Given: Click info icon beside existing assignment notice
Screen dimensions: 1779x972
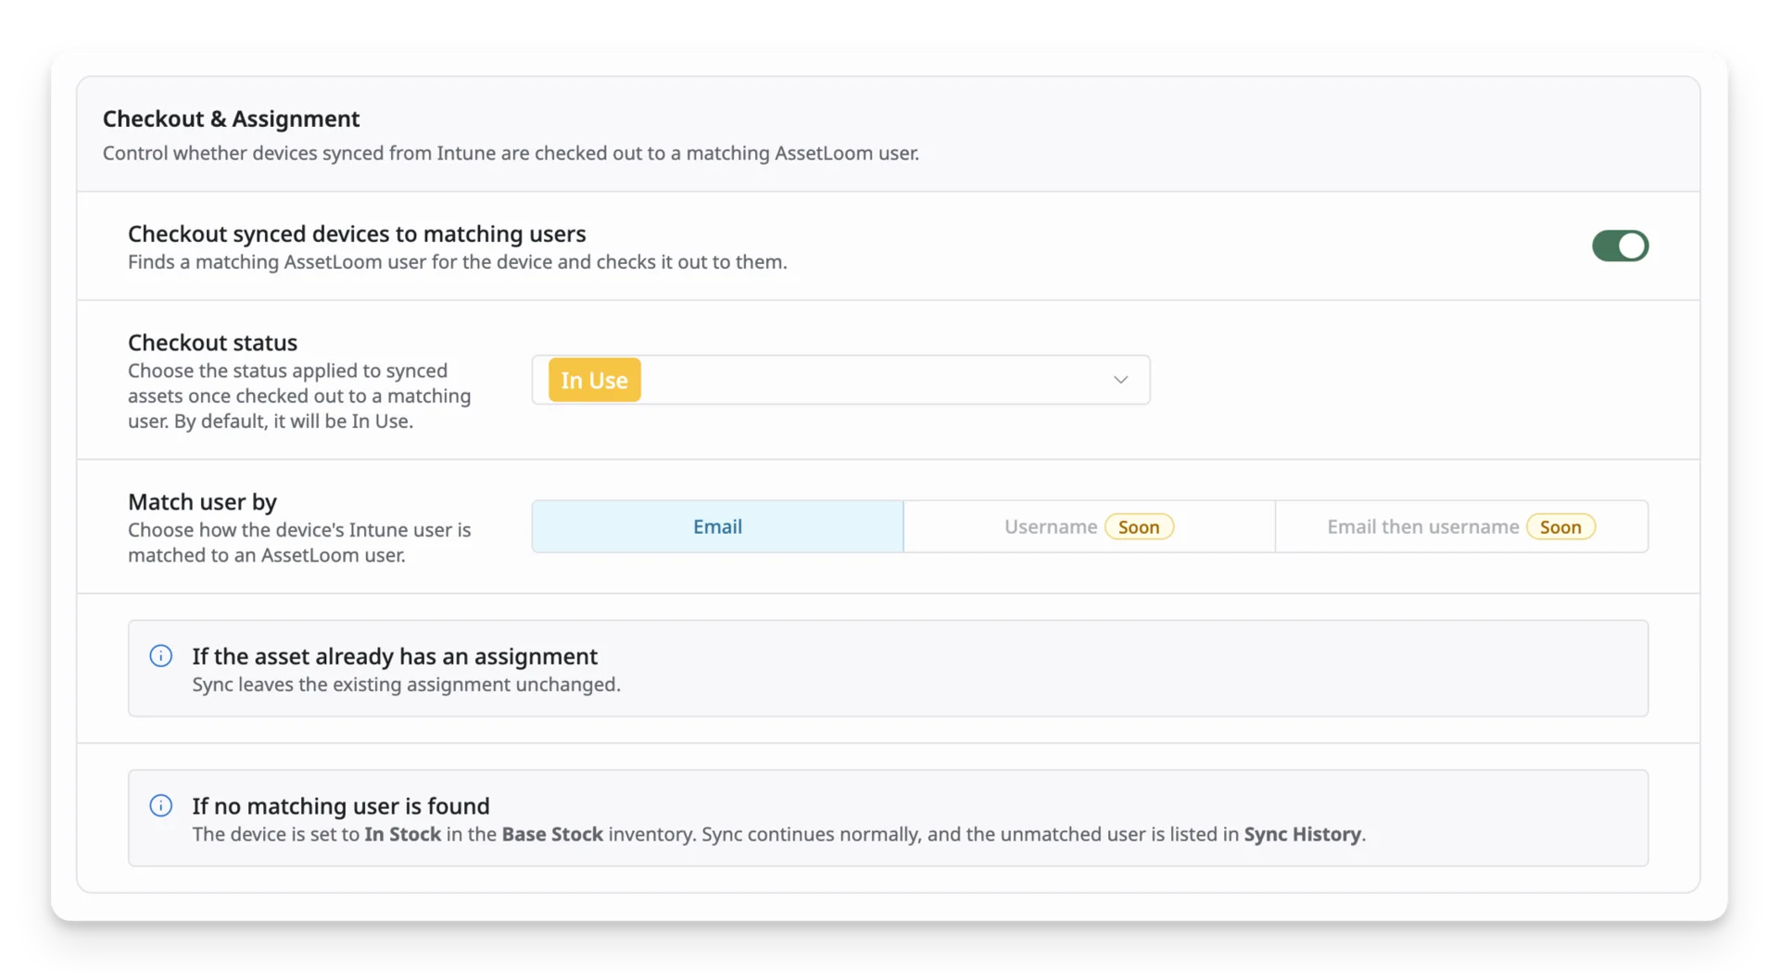Looking at the screenshot, I should [x=161, y=656].
